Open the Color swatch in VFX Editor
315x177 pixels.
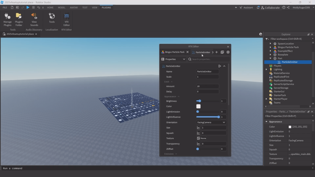pos(198,106)
